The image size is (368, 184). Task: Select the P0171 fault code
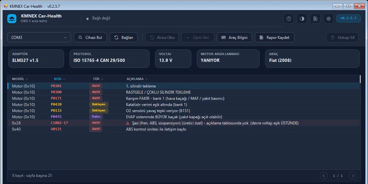click(56, 98)
